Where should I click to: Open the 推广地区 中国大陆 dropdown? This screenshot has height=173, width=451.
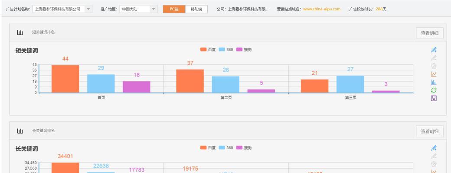138,9
